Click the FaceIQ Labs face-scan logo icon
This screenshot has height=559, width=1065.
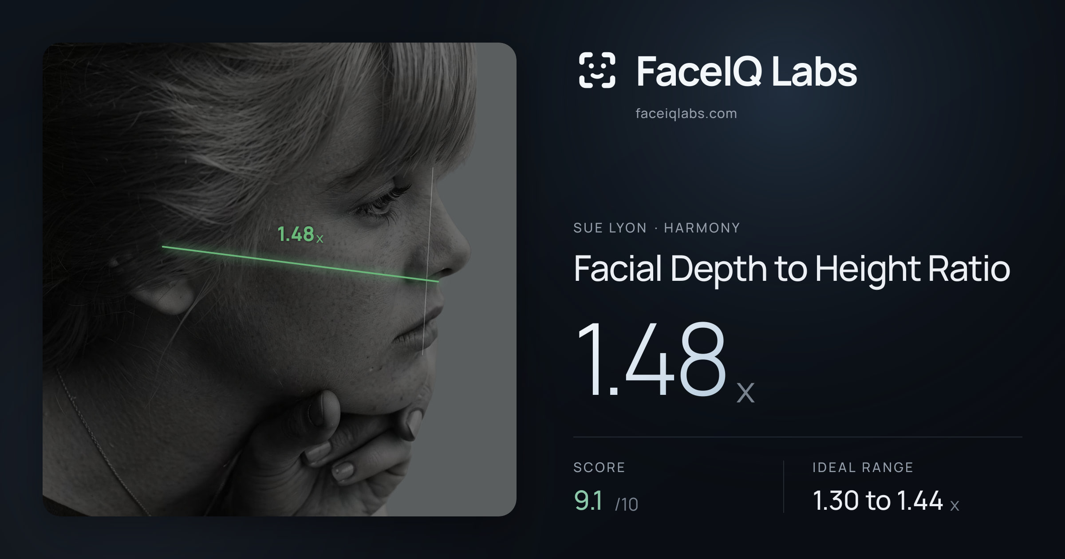pos(597,70)
